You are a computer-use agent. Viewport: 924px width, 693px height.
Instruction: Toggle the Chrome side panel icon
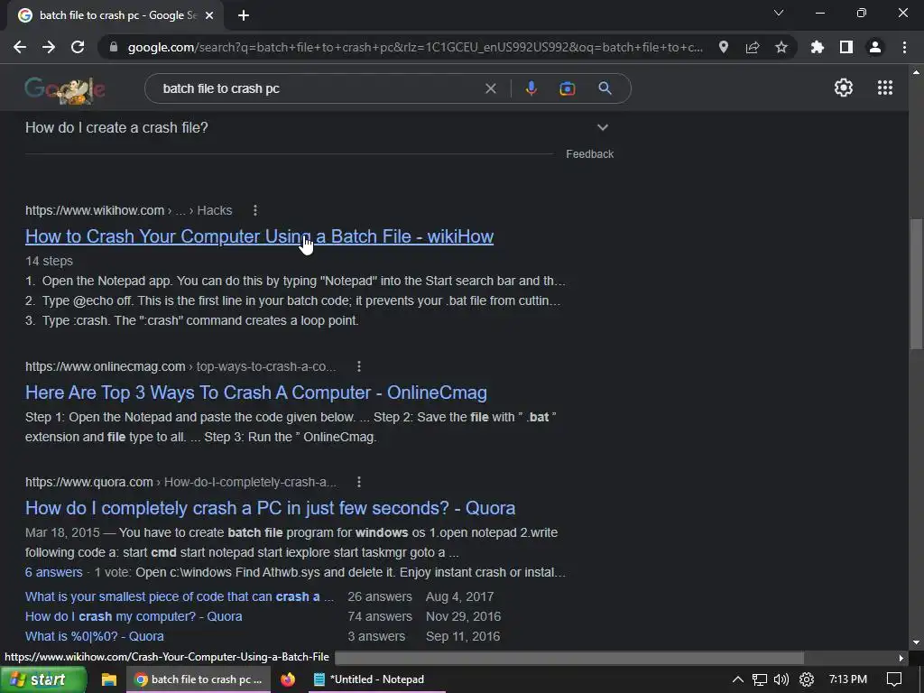coord(846,47)
